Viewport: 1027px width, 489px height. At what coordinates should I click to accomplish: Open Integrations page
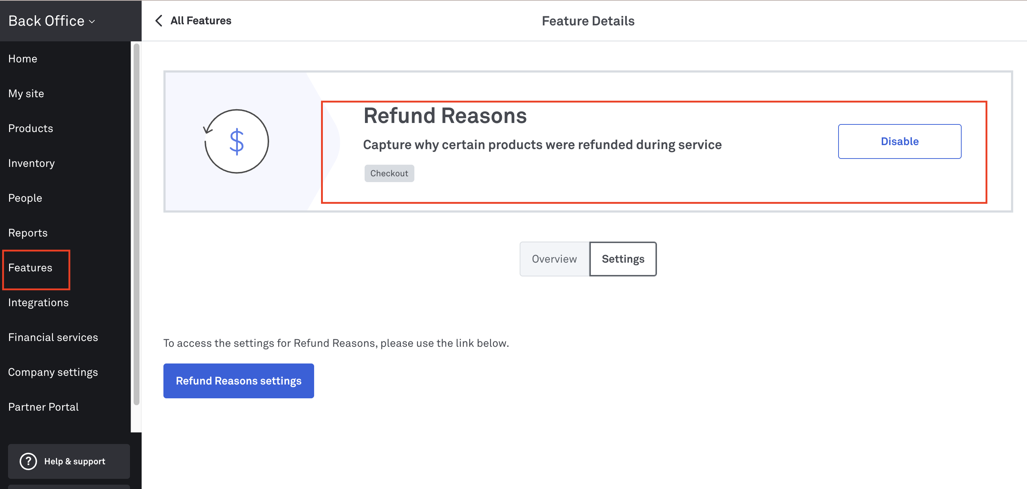tap(38, 303)
